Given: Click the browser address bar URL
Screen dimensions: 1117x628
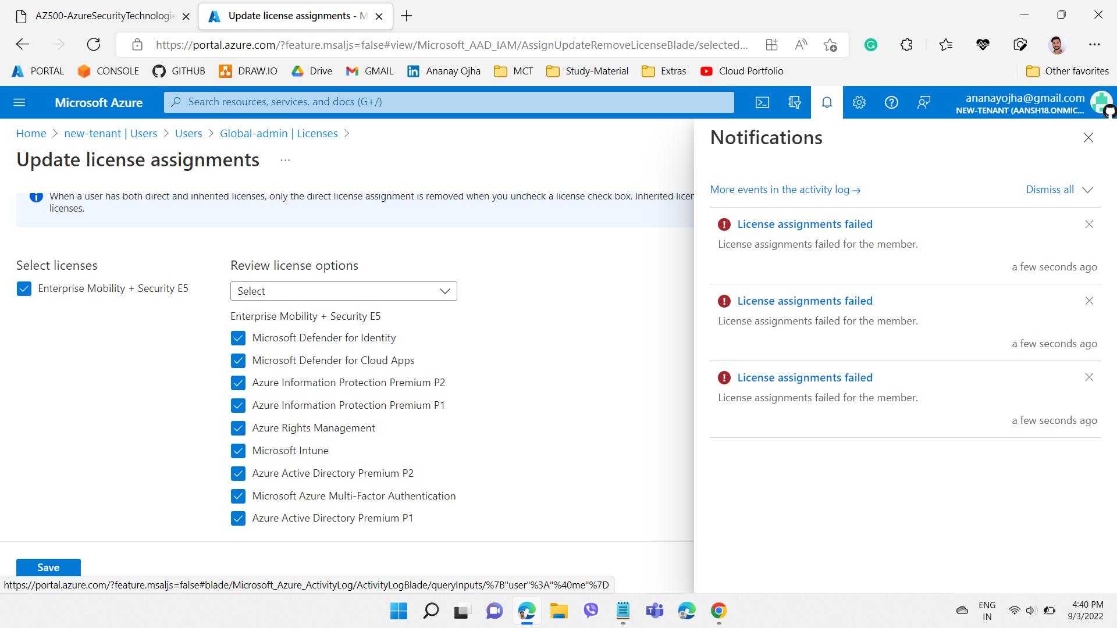Looking at the screenshot, I should coord(451,45).
